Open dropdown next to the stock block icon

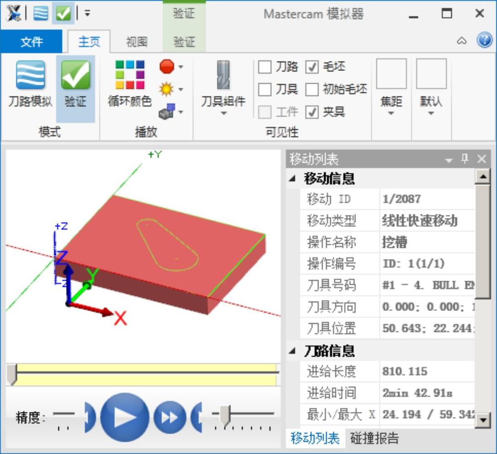181,112
